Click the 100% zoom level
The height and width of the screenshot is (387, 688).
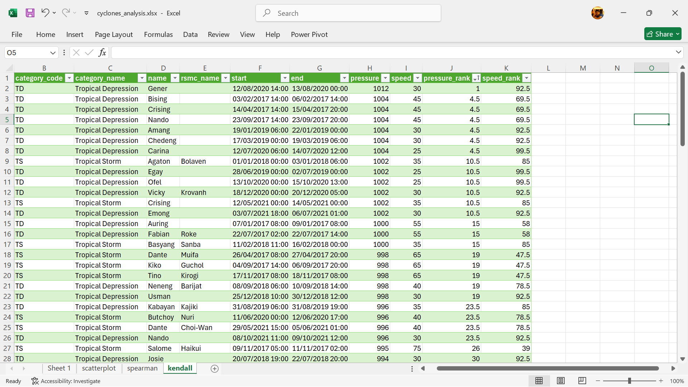(677, 381)
